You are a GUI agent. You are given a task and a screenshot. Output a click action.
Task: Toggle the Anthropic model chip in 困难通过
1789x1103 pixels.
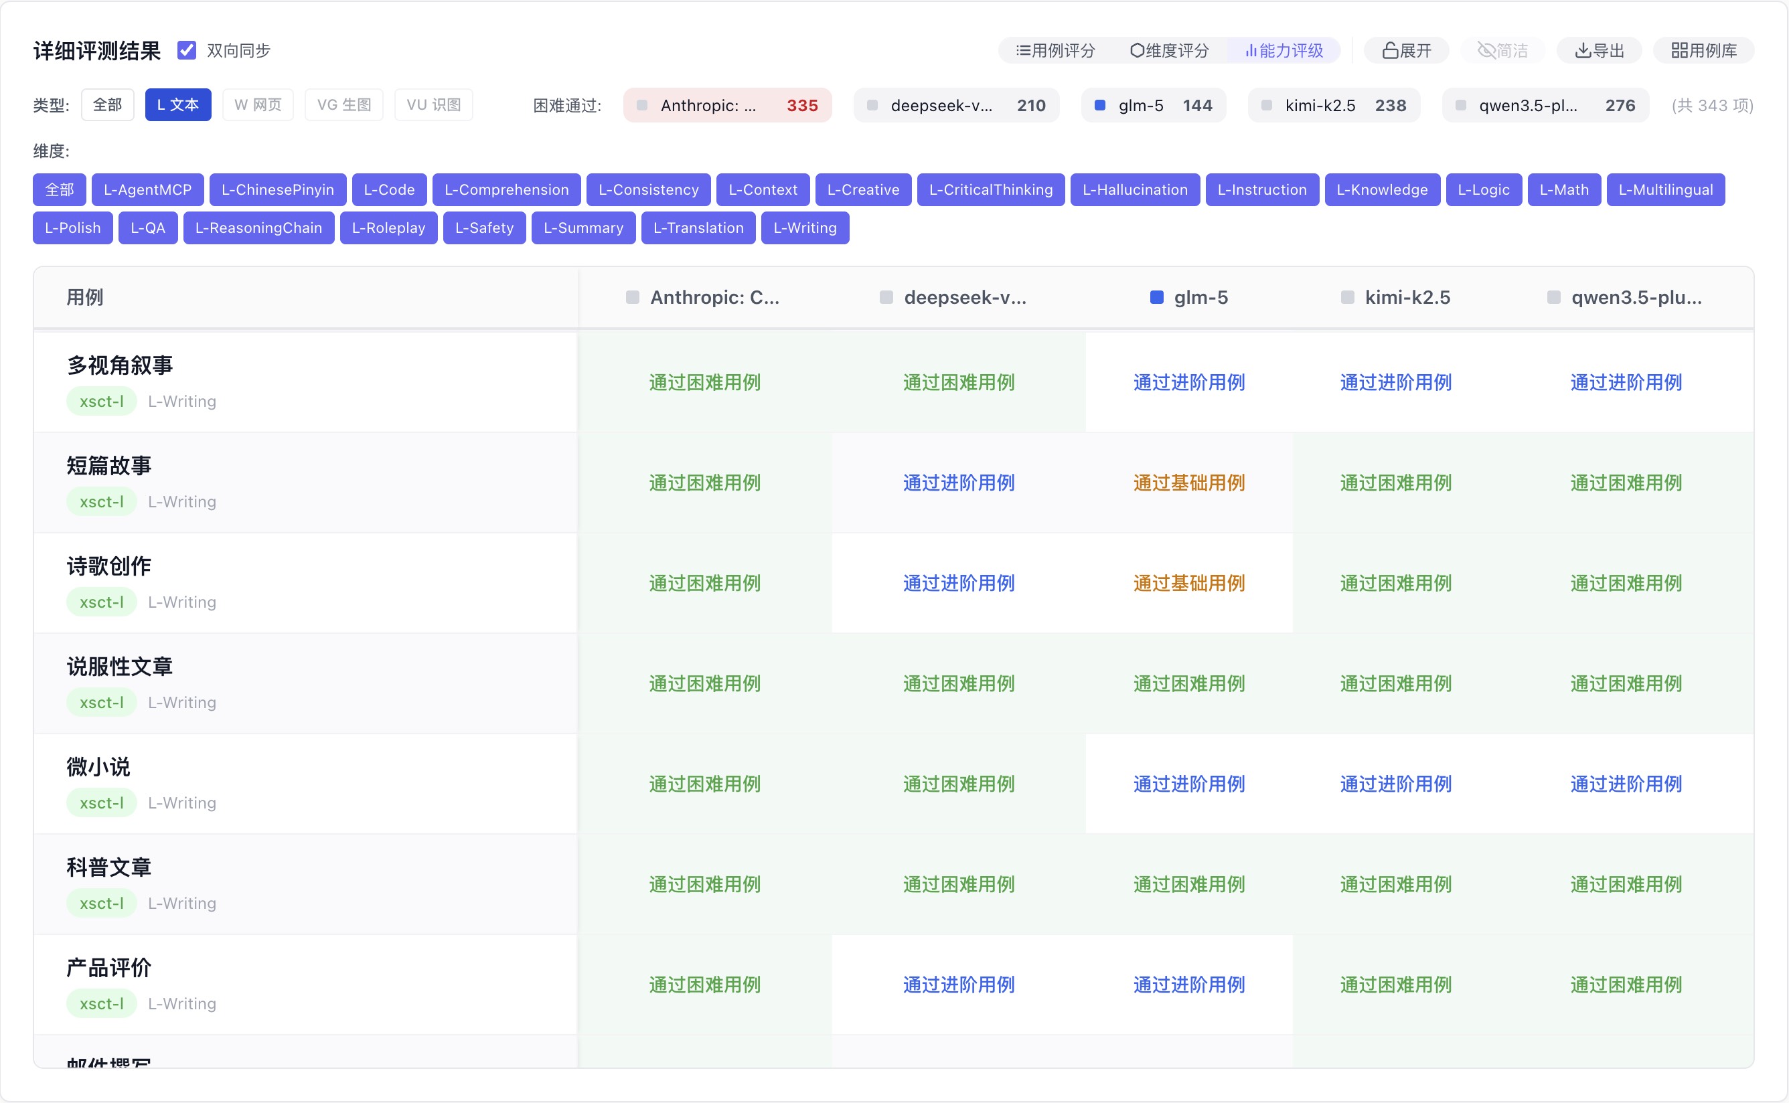[x=726, y=106]
